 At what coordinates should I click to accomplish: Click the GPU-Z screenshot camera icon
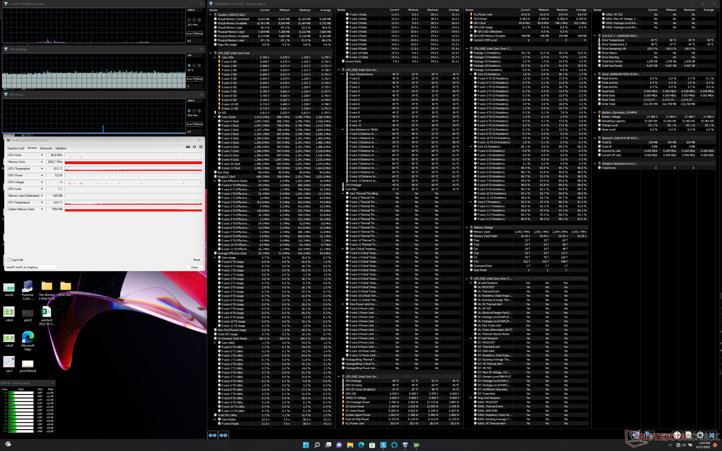pos(188,147)
